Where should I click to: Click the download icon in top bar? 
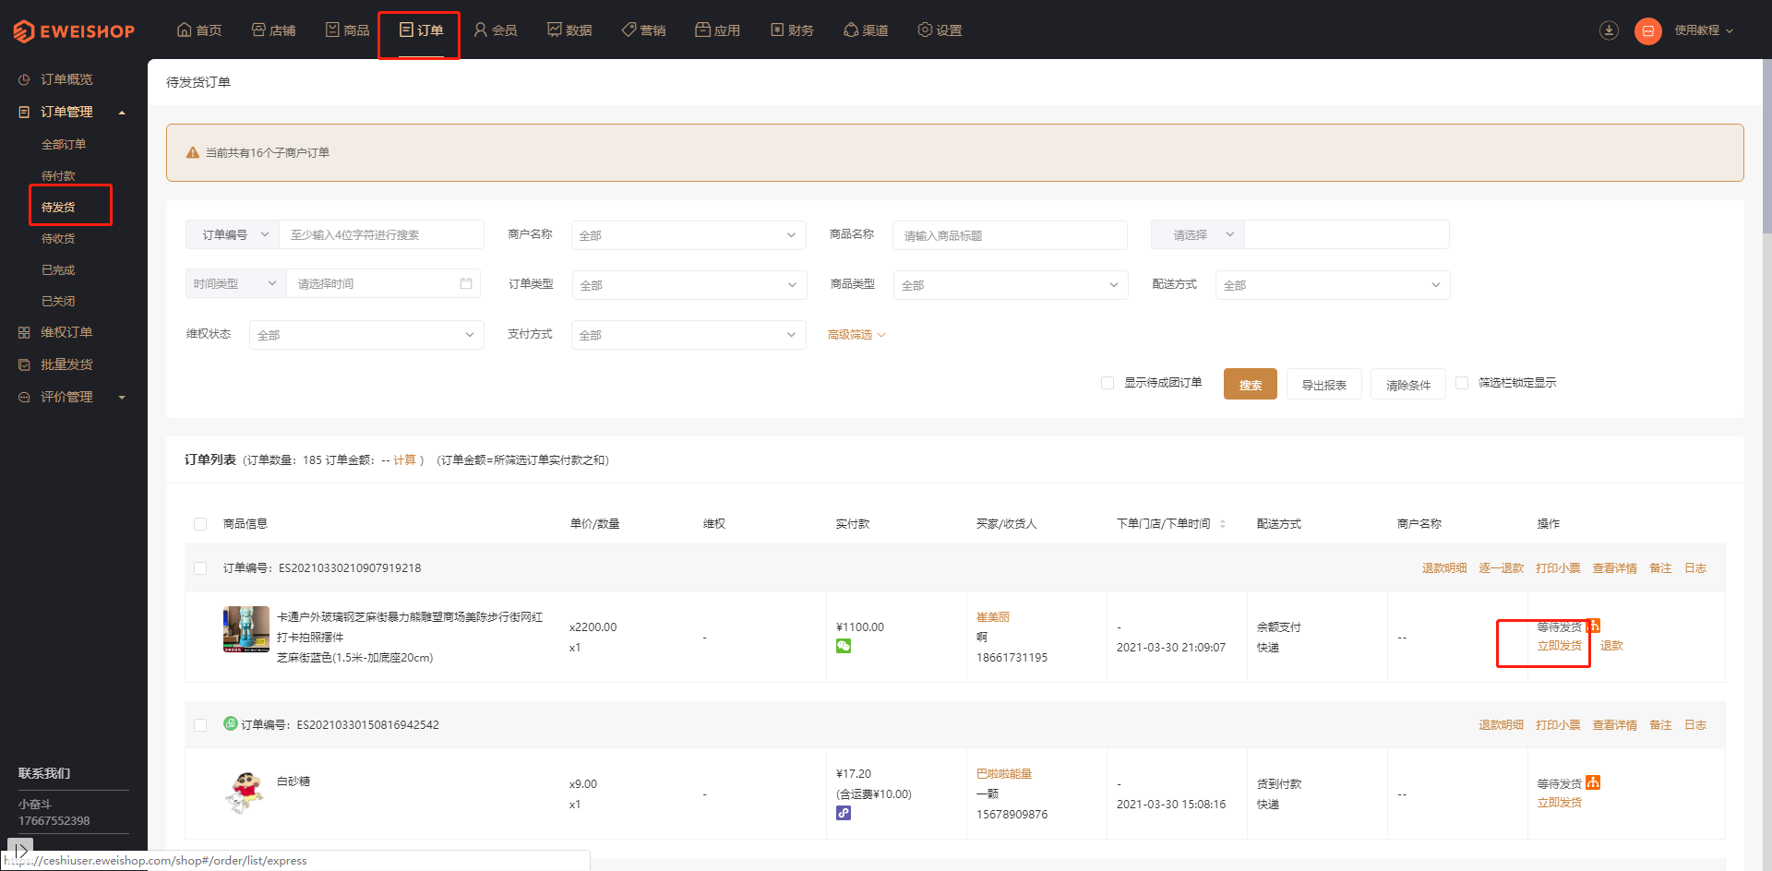(1609, 30)
